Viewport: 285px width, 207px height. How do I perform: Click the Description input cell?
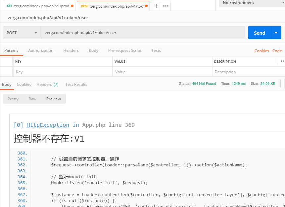point(249,72)
